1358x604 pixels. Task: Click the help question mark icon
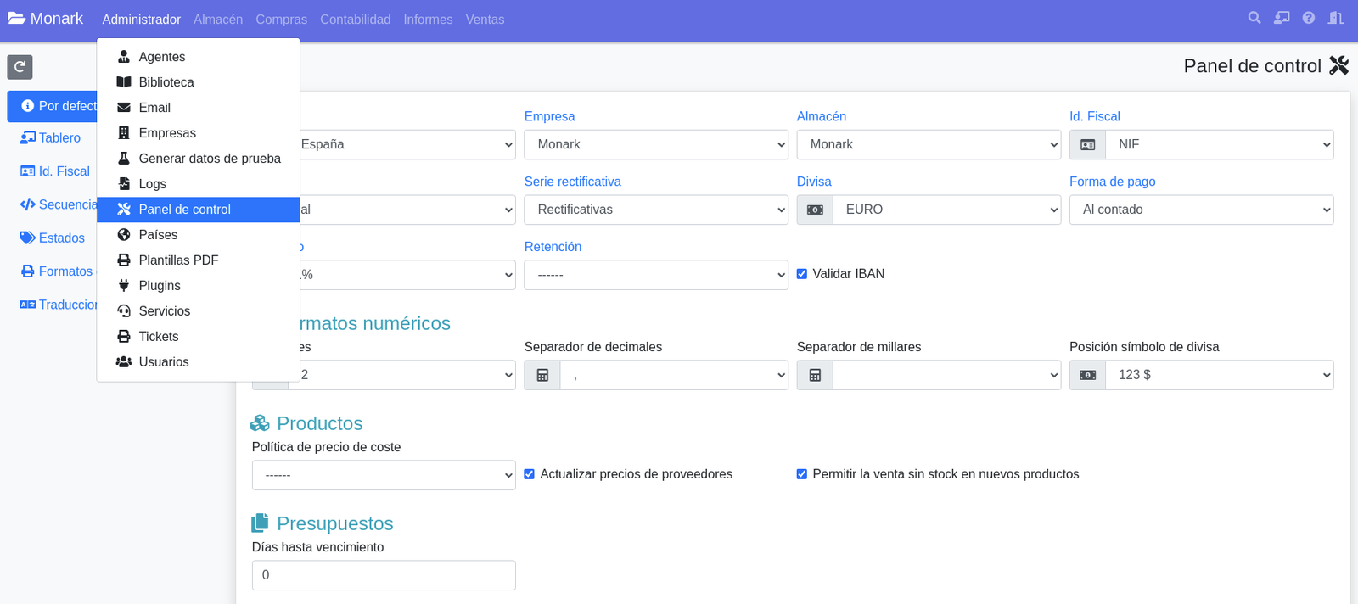point(1309,18)
